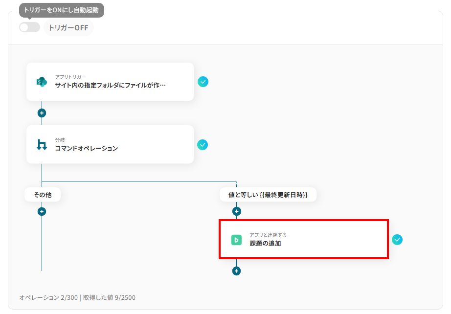Click the オペレーション 2/300 counter text

48,297
